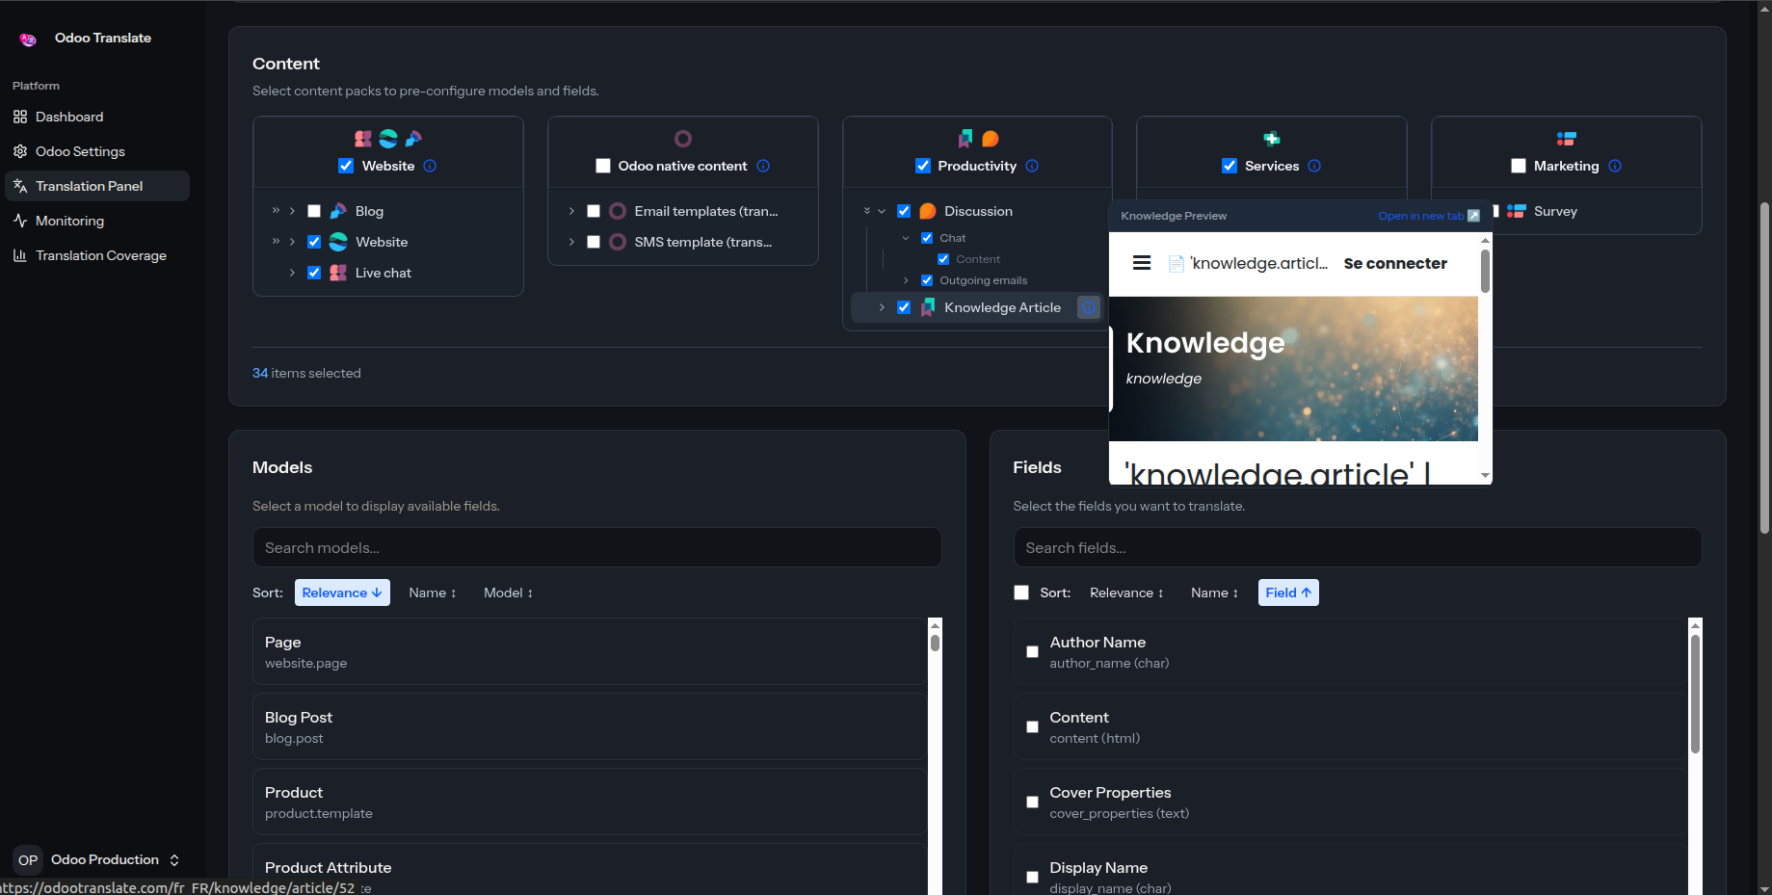Collapse the Chat sub-row

[x=906, y=238]
